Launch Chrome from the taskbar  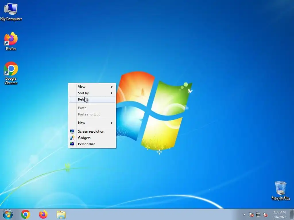pyautogui.click(x=26, y=214)
